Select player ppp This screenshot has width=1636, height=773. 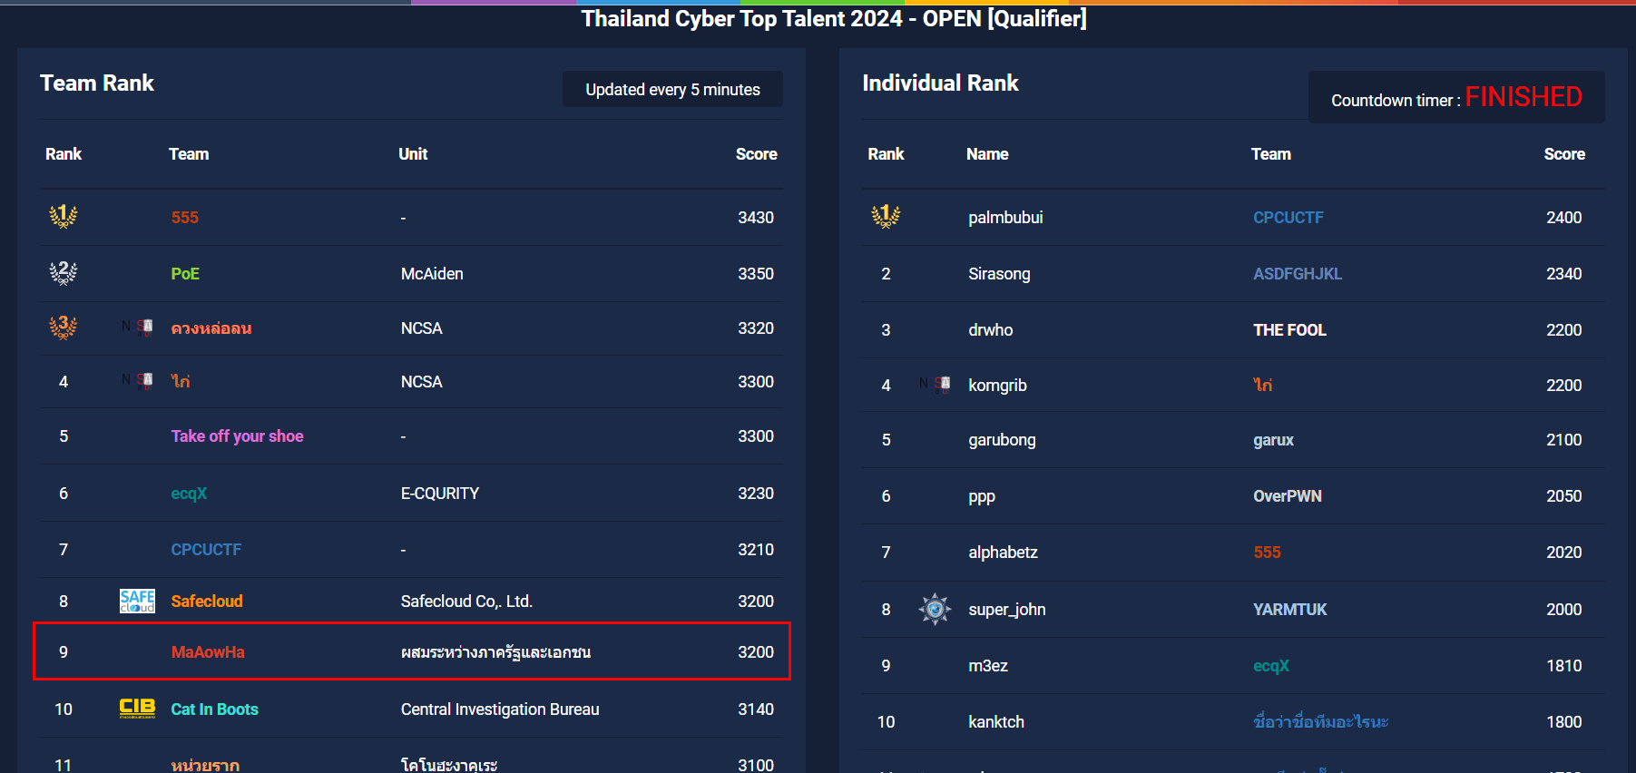tap(982, 496)
